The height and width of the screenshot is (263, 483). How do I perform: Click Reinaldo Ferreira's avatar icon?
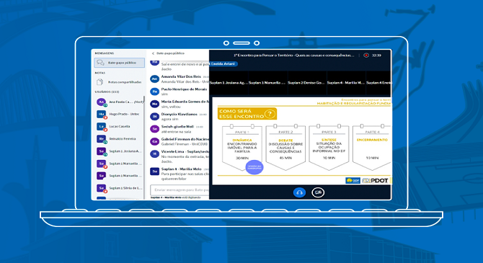click(101, 139)
